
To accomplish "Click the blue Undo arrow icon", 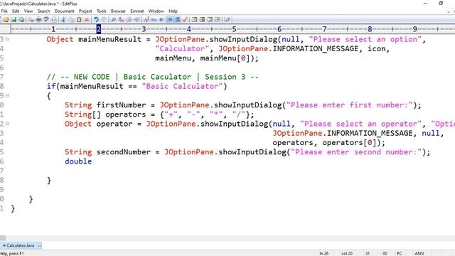I will 96,20.
